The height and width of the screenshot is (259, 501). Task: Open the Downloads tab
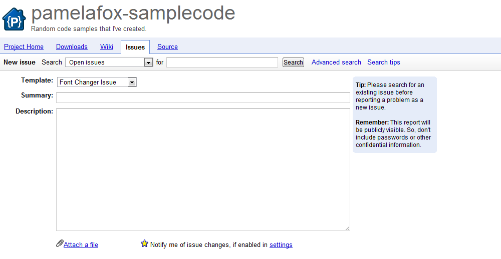pyautogui.click(x=72, y=46)
